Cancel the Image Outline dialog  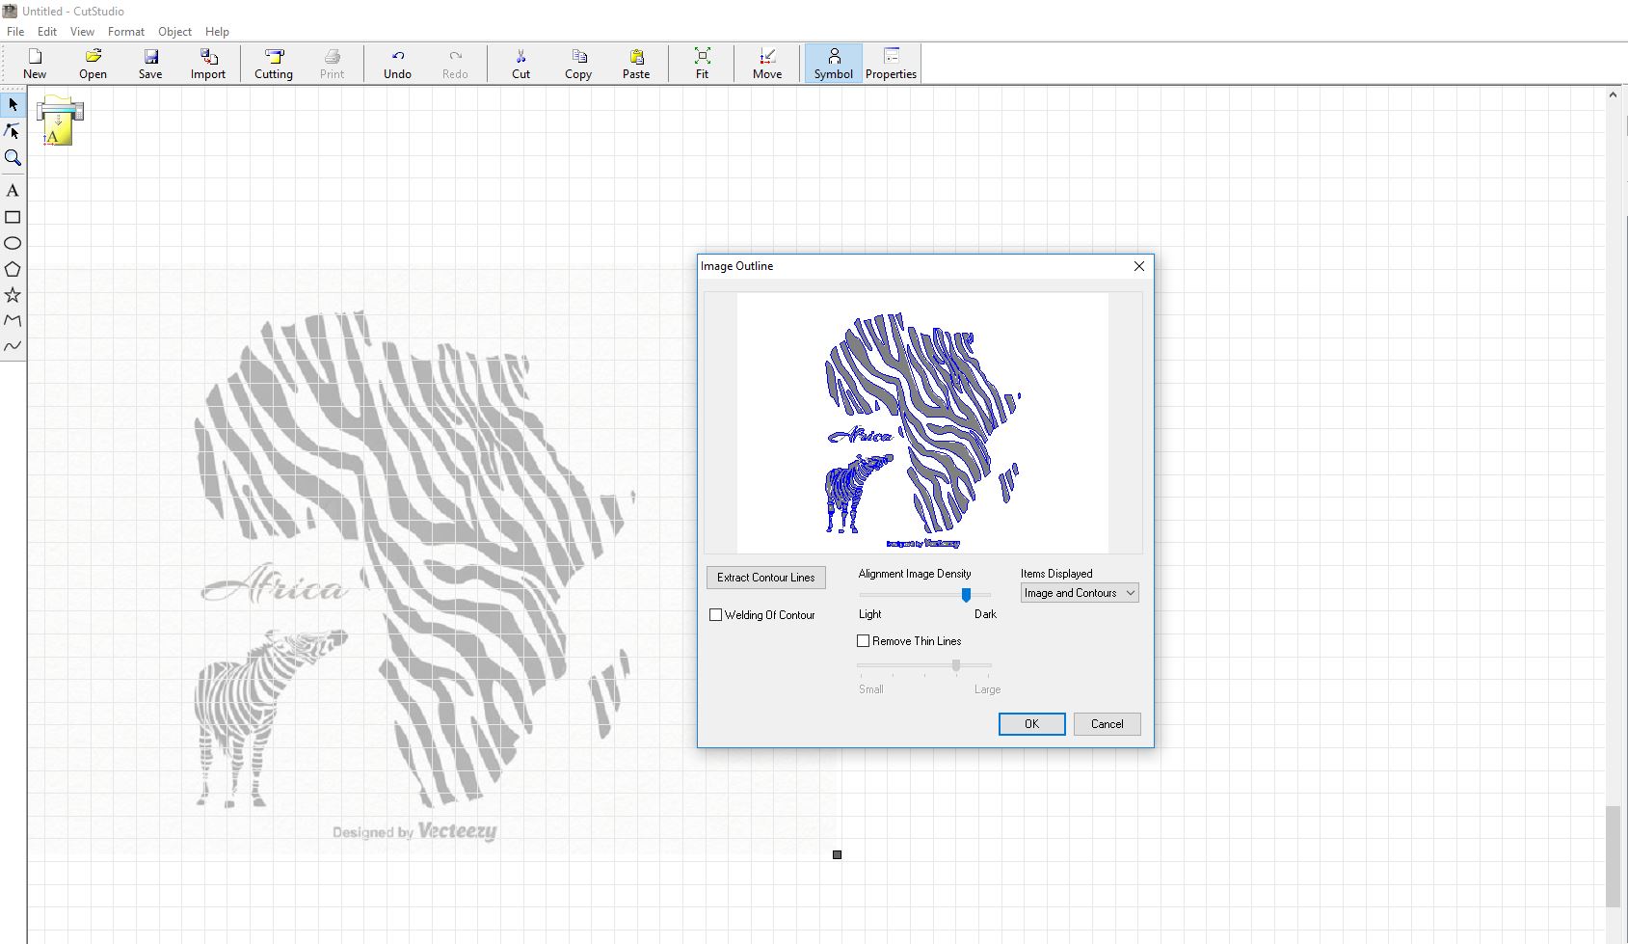tap(1107, 724)
